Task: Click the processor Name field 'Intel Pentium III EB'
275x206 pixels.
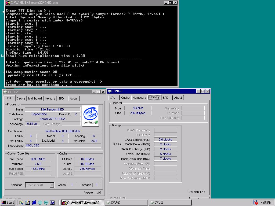Action: pyautogui.click(x=53, y=109)
